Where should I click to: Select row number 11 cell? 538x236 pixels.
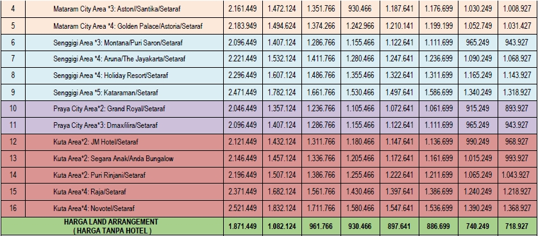point(13,125)
